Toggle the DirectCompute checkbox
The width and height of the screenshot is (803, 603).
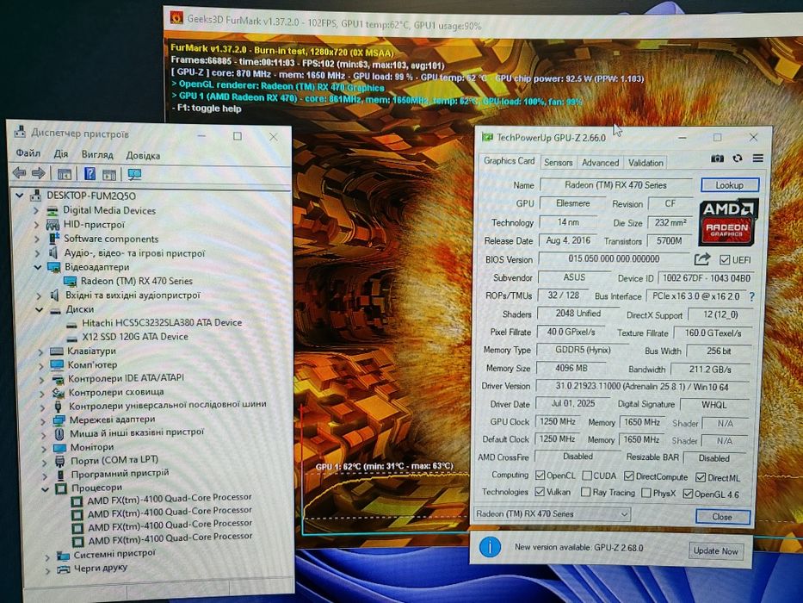coord(629,476)
